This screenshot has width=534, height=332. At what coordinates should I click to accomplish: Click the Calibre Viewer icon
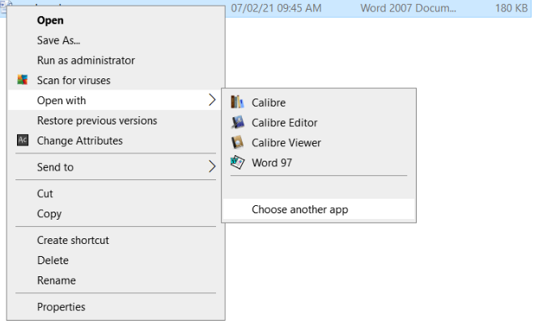(237, 142)
